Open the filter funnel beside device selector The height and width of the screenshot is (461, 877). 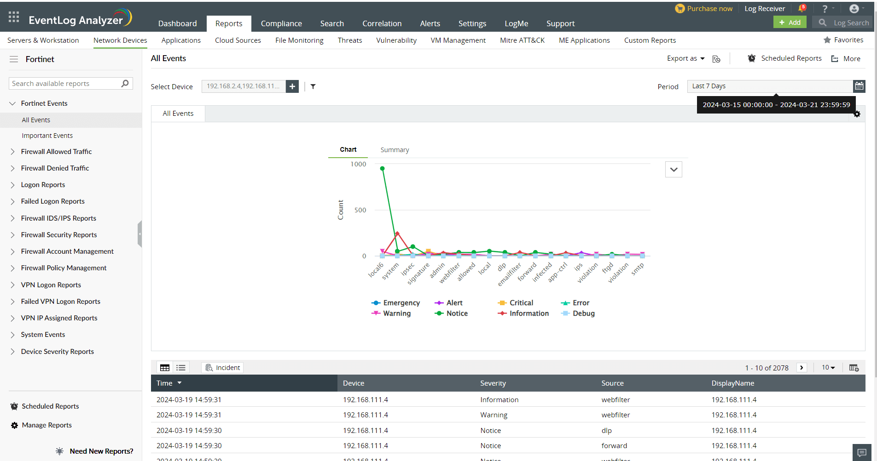[313, 86]
